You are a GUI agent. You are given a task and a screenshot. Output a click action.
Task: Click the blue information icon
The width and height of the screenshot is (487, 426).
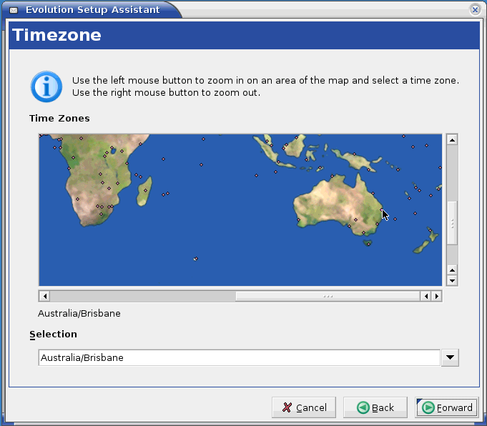coord(45,86)
